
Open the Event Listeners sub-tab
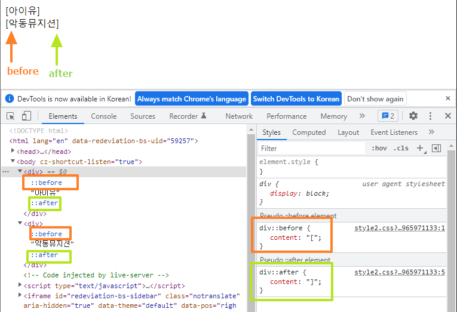(x=394, y=132)
